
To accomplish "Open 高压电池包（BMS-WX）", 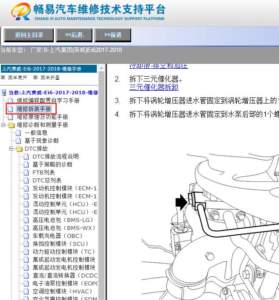I will pos(64,228).
